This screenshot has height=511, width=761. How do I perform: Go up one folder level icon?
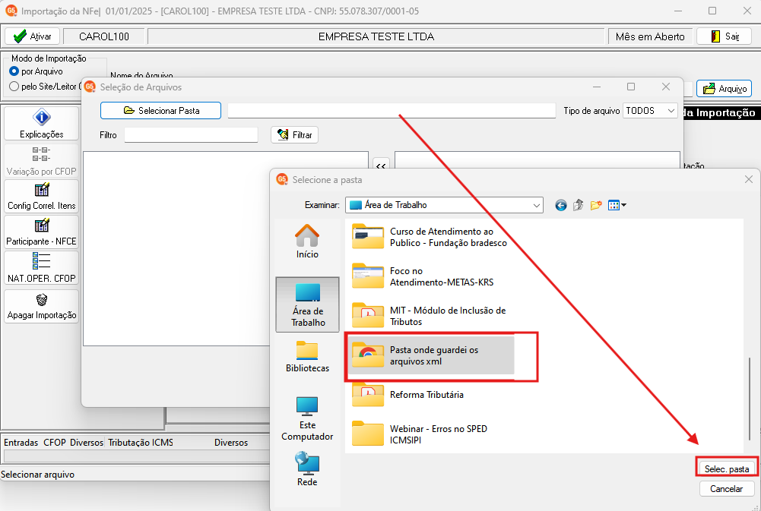click(x=578, y=205)
